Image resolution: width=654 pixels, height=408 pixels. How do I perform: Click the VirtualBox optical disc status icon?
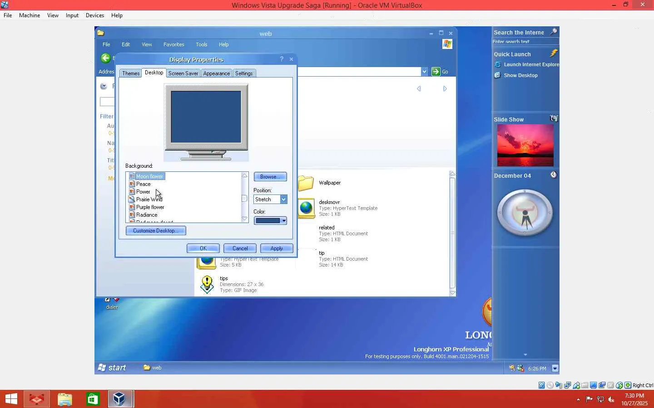[550, 385]
